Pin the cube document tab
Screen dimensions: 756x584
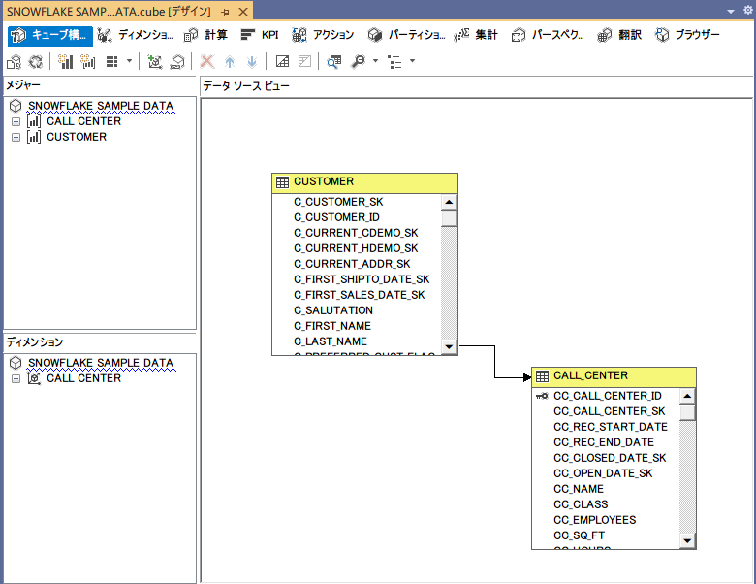[x=226, y=12]
